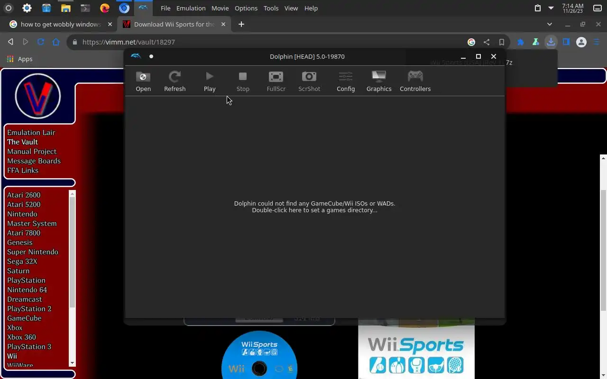Open the clipboard tray icon
Viewport: 607px width, 379px height.
point(537,8)
